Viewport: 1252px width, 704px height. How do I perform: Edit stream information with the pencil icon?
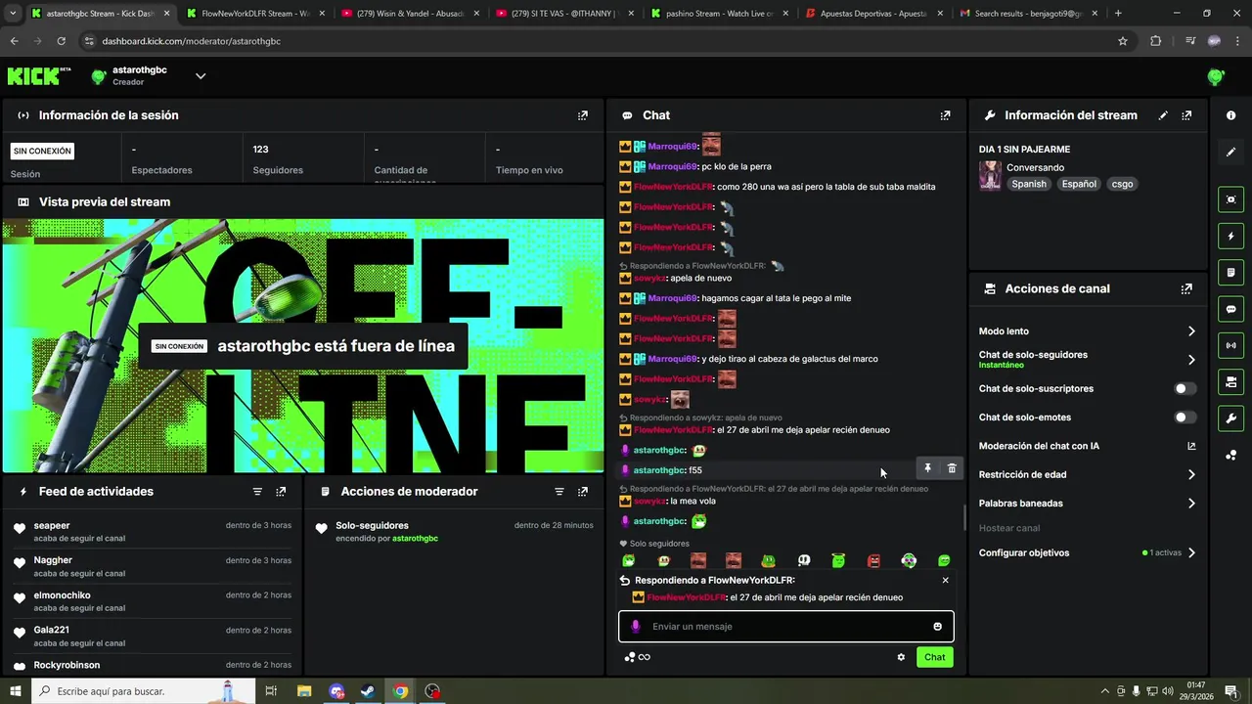point(1163,115)
